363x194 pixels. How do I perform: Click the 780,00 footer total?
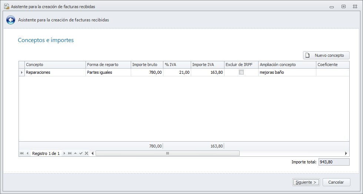pyautogui.click(x=155, y=146)
